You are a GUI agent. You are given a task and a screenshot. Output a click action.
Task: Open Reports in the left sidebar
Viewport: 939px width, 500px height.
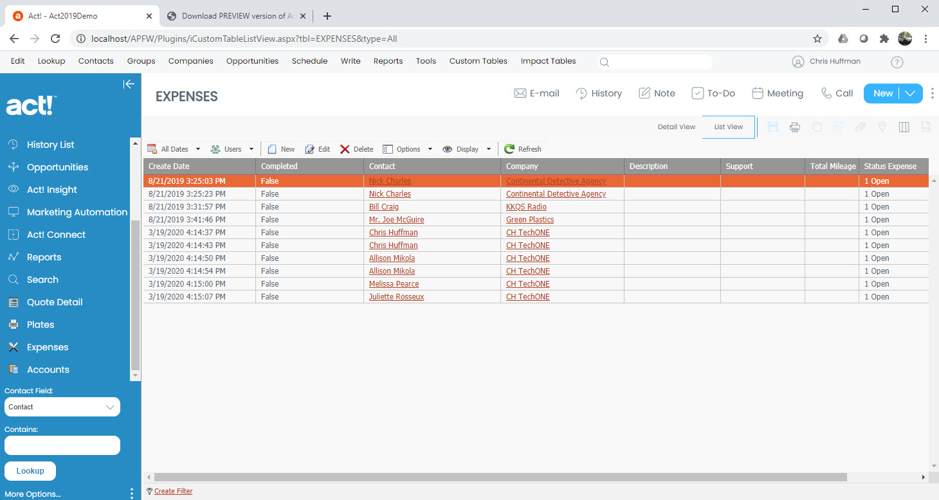tap(44, 257)
